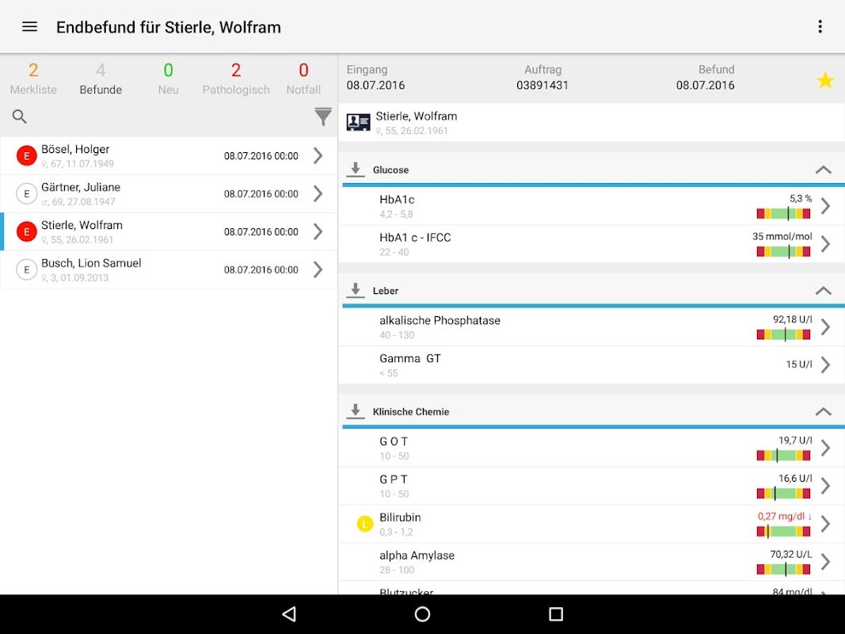Open G O T detail chevron
845x634 pixels.
[x=825, y=448]
